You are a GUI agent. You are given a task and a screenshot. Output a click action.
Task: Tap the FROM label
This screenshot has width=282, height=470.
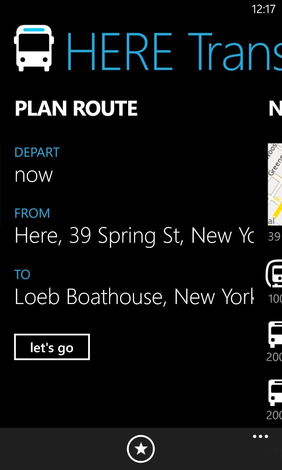32,213
